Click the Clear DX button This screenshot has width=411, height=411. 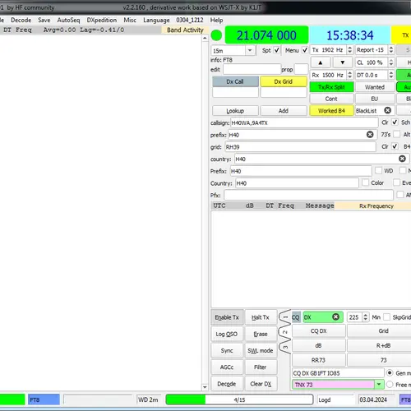click(x=261, y=384)
